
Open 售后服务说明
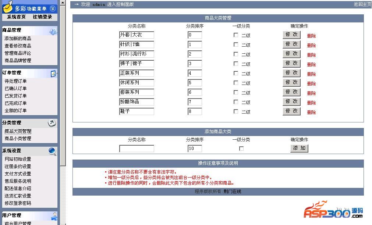tap(18, 181)
